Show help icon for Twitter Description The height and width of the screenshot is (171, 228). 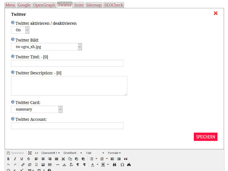(13, 72)
